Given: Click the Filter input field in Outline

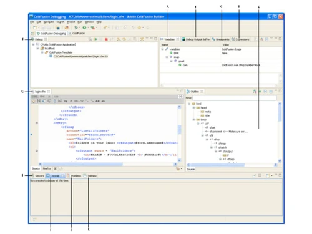Looking at the screenshot, I should point(235,98).
